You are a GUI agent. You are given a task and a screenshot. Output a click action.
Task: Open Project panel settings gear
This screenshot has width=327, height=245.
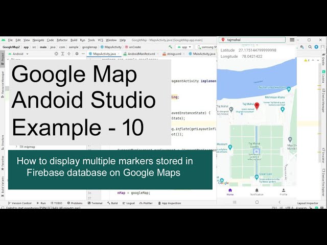point(77,54)
